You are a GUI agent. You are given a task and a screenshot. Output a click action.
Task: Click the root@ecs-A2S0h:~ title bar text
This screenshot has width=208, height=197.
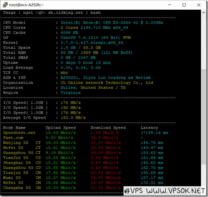[26, 5]
